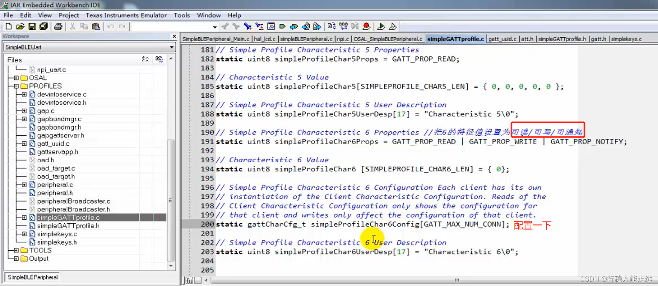Undo the last edit

point(111,26)
